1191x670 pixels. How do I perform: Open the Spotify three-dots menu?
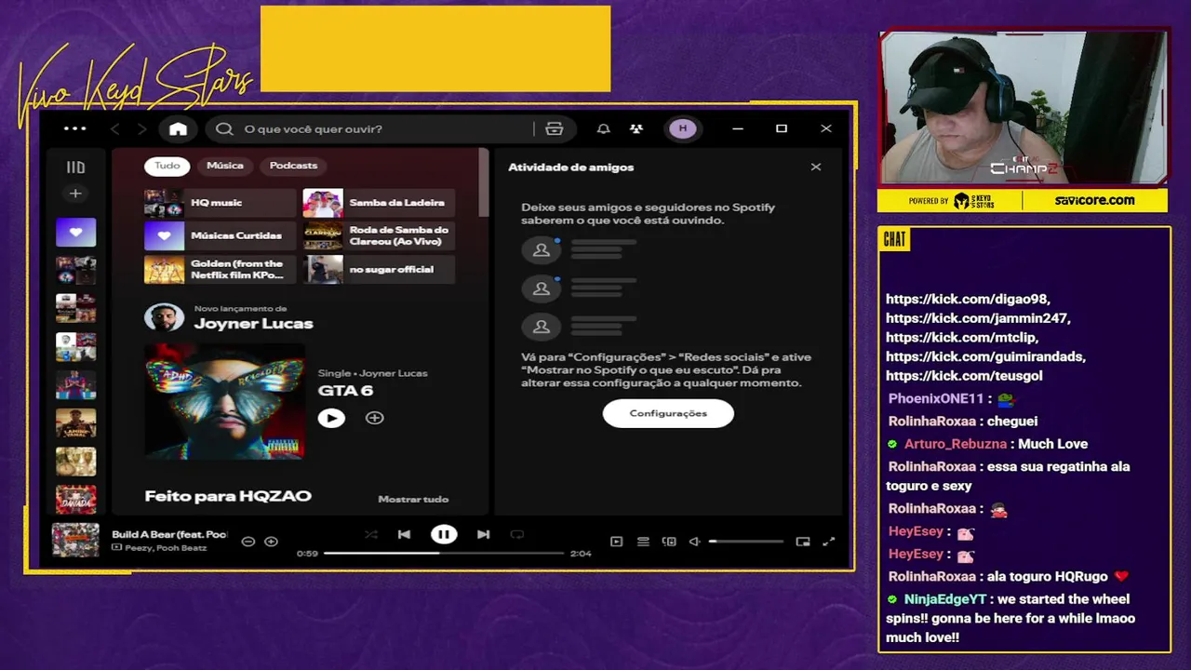74,129
